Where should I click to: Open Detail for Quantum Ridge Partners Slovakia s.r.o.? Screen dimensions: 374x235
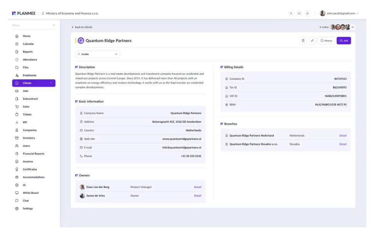tap(343, 144)
